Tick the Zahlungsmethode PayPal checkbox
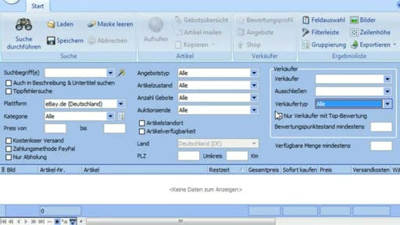The width and height of the screenshot is (400, 225). (9, 149)
